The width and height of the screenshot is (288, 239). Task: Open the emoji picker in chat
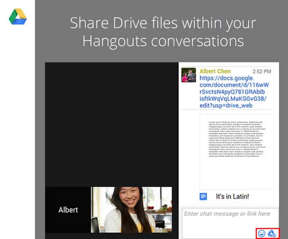pos(262,234)
